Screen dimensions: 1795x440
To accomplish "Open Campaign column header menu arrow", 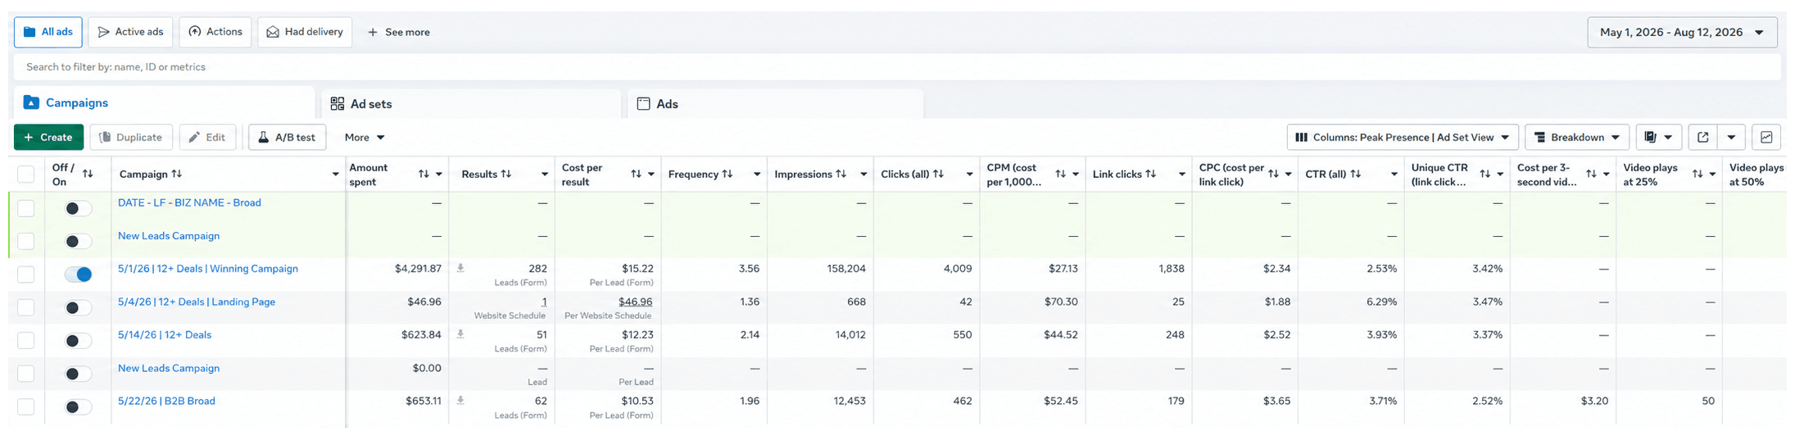I will coord(335,175).
